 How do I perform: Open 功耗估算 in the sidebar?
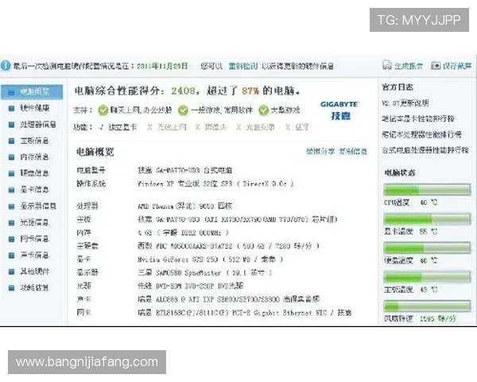coord(34,287)
